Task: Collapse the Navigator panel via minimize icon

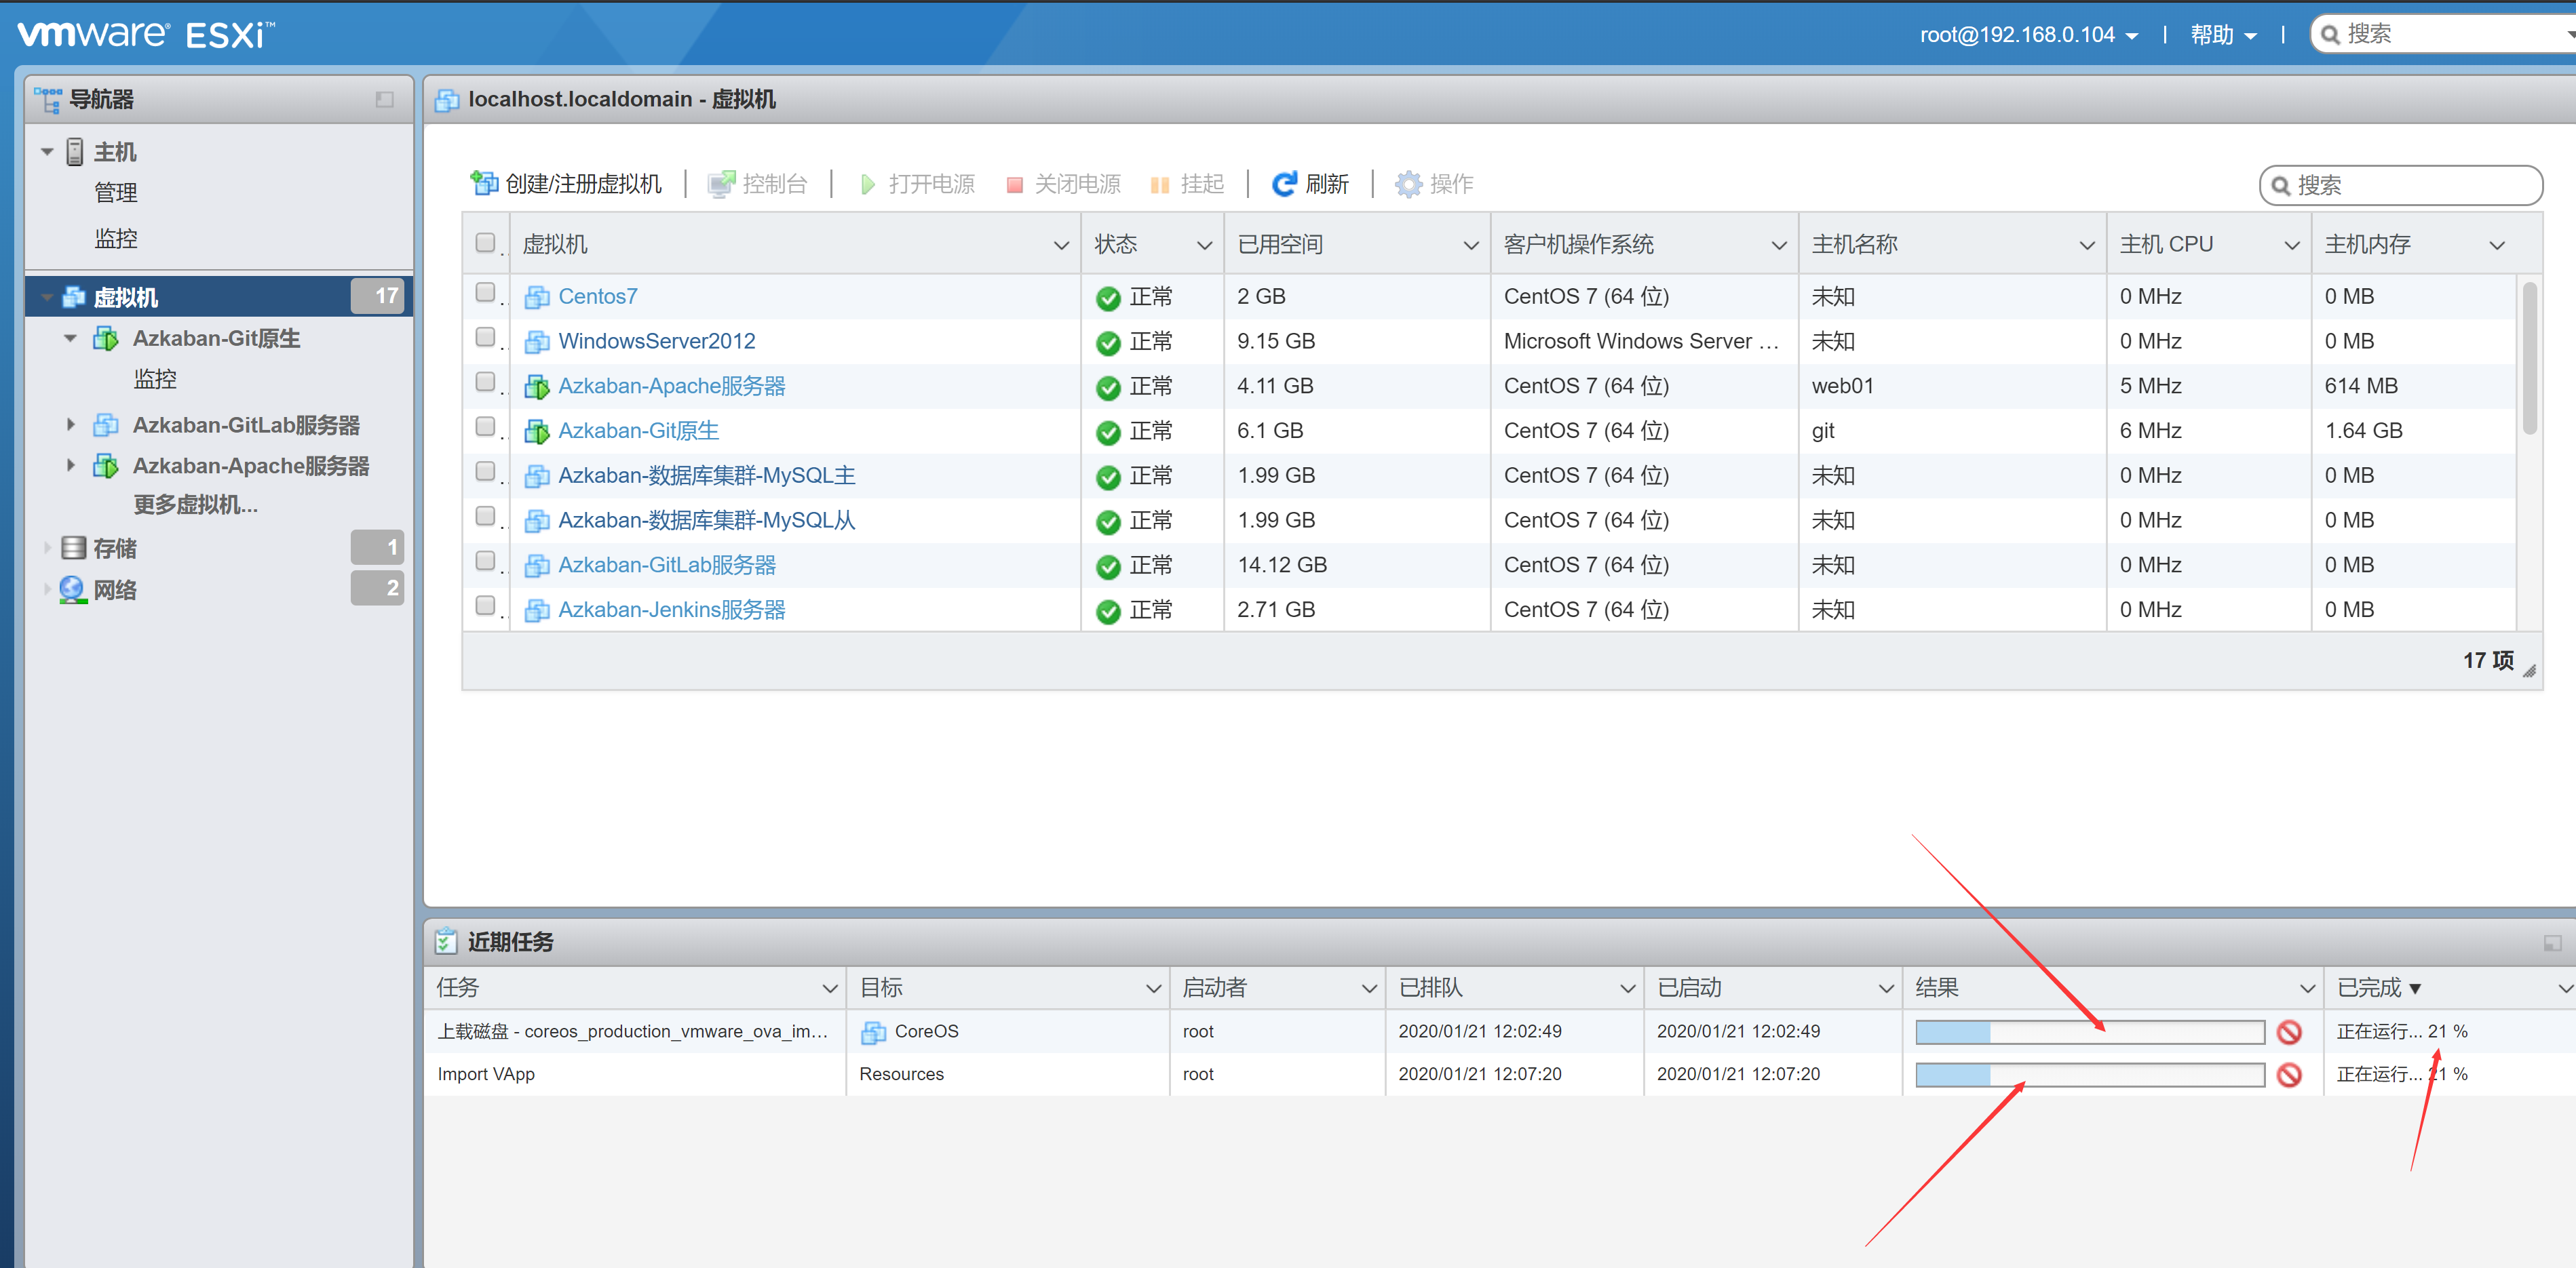Action: [385, 99]
